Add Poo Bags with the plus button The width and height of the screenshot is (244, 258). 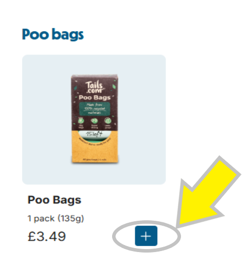pyautogui.click(x=146, y=236)
